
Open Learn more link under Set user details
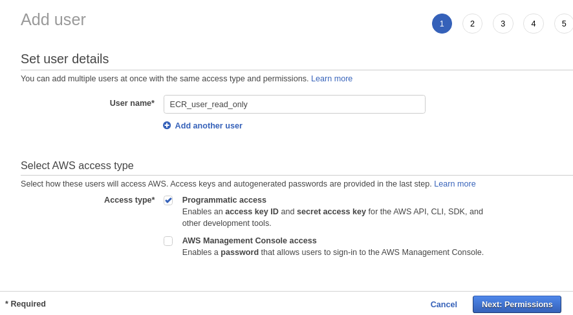pyautogui.click(x=331, y=79)
